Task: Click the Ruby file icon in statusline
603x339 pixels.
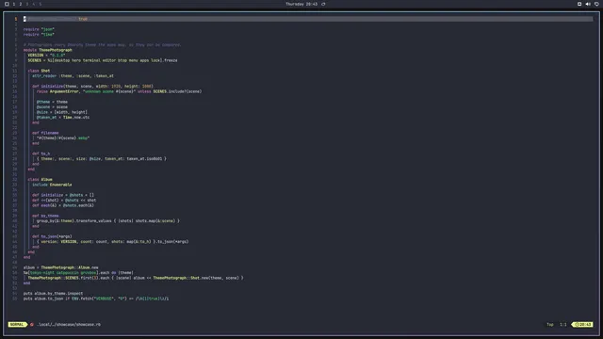Action: click(32, 324)
